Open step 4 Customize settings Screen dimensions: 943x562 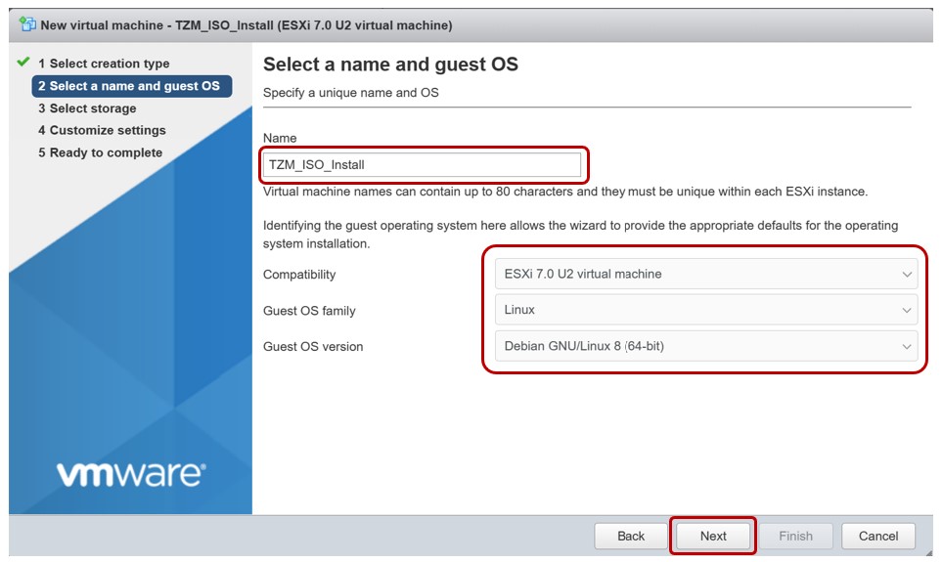pyautogui.click(x=102, y=130)
